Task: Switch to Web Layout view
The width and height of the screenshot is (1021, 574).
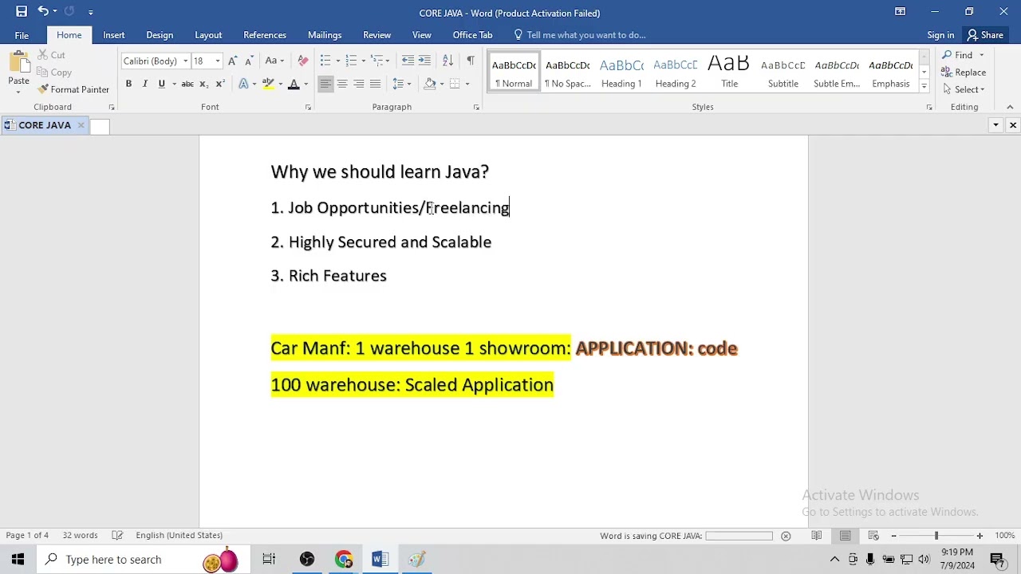Action: coord(873,536)
